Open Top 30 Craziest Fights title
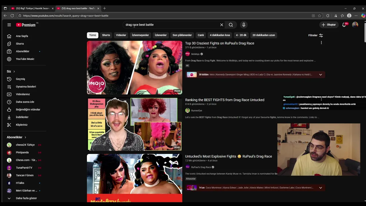The height and width of the screenshot is (206, 366). (220, 43)
